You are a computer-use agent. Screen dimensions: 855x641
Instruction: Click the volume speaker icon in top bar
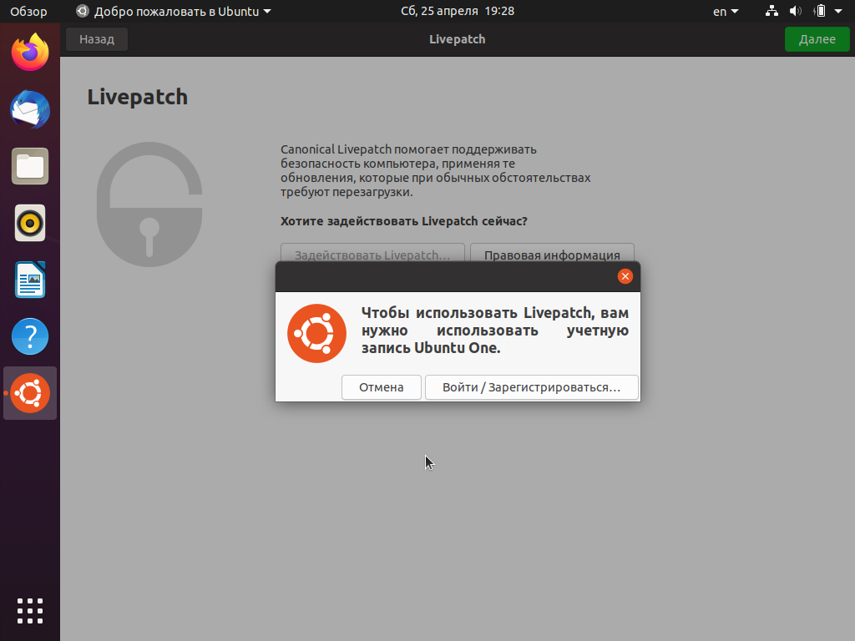(x=796, y=11)
